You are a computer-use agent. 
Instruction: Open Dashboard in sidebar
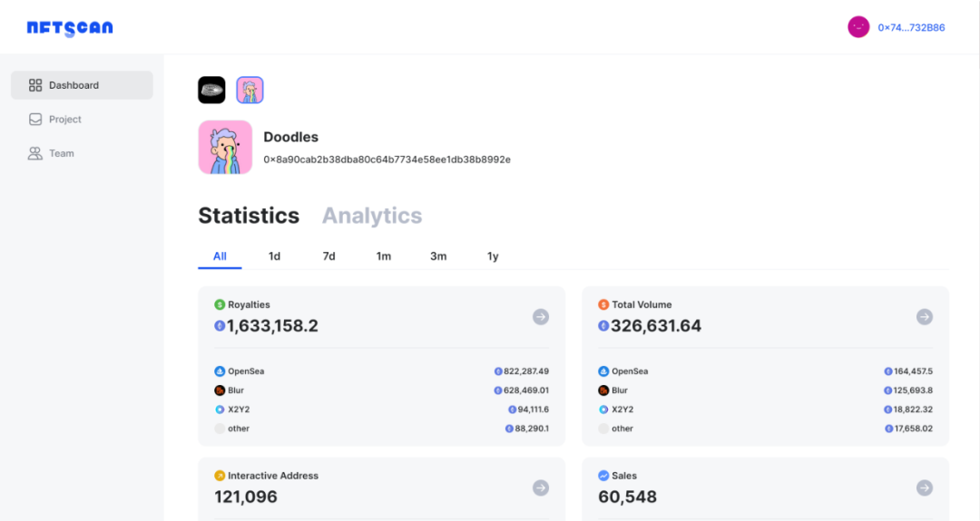[x=82, y=85]
